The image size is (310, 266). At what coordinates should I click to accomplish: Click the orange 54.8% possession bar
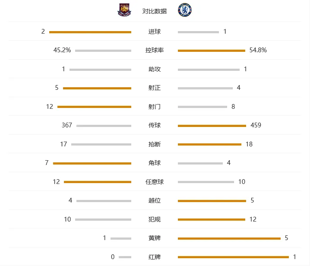click(212, 51)
